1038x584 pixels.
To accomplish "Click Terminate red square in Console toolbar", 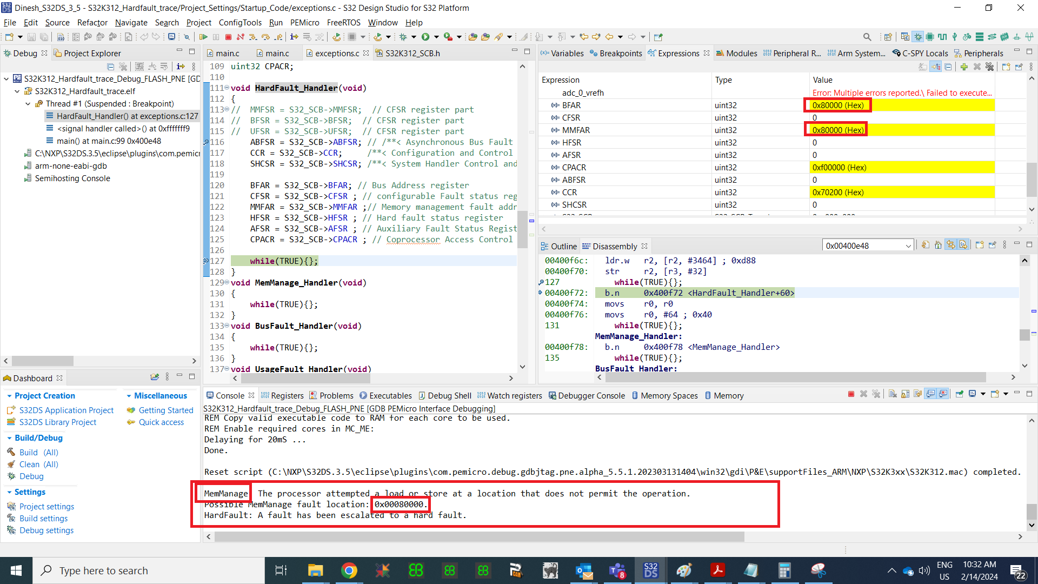I will [x=851, y=394].
